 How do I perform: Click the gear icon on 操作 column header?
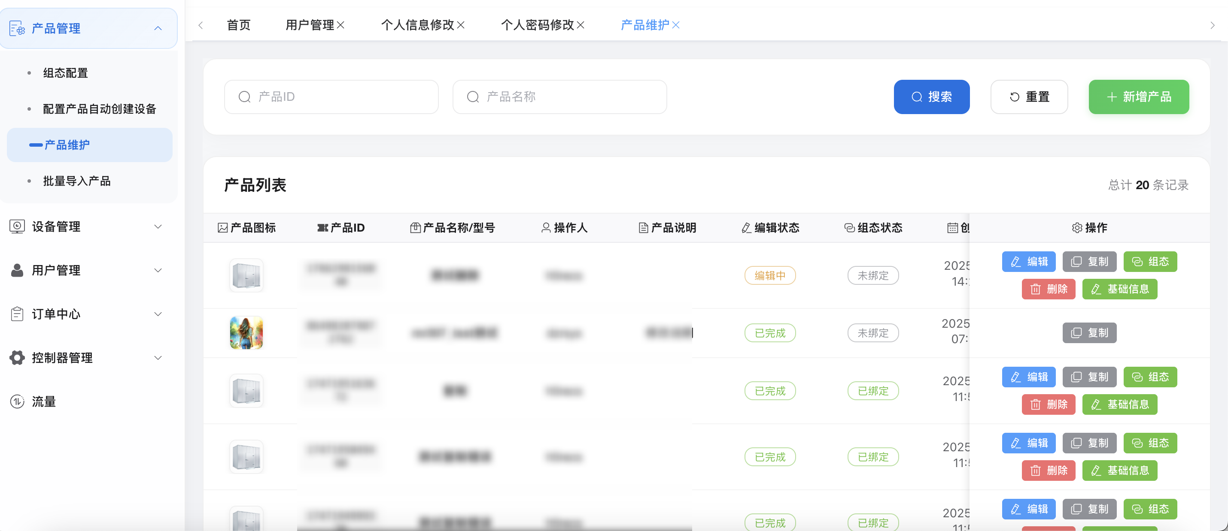(1077, 228)
